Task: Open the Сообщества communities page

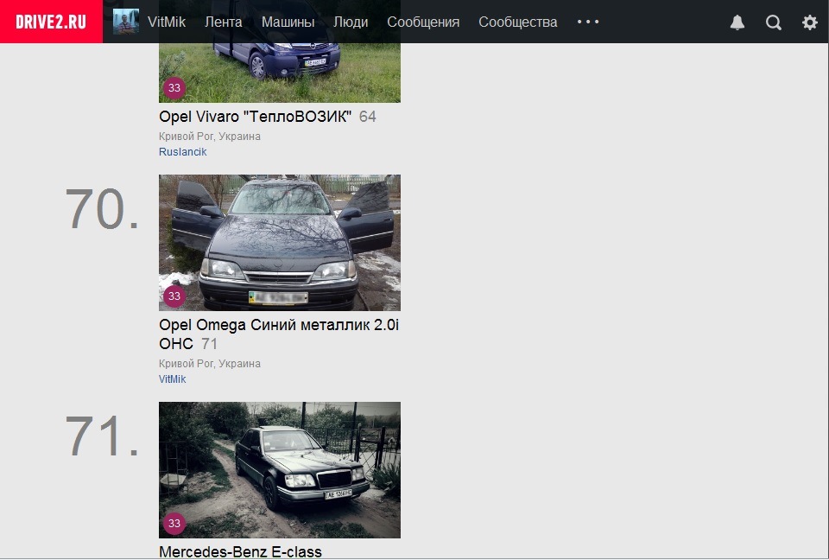Action: (x=518, y=22)
